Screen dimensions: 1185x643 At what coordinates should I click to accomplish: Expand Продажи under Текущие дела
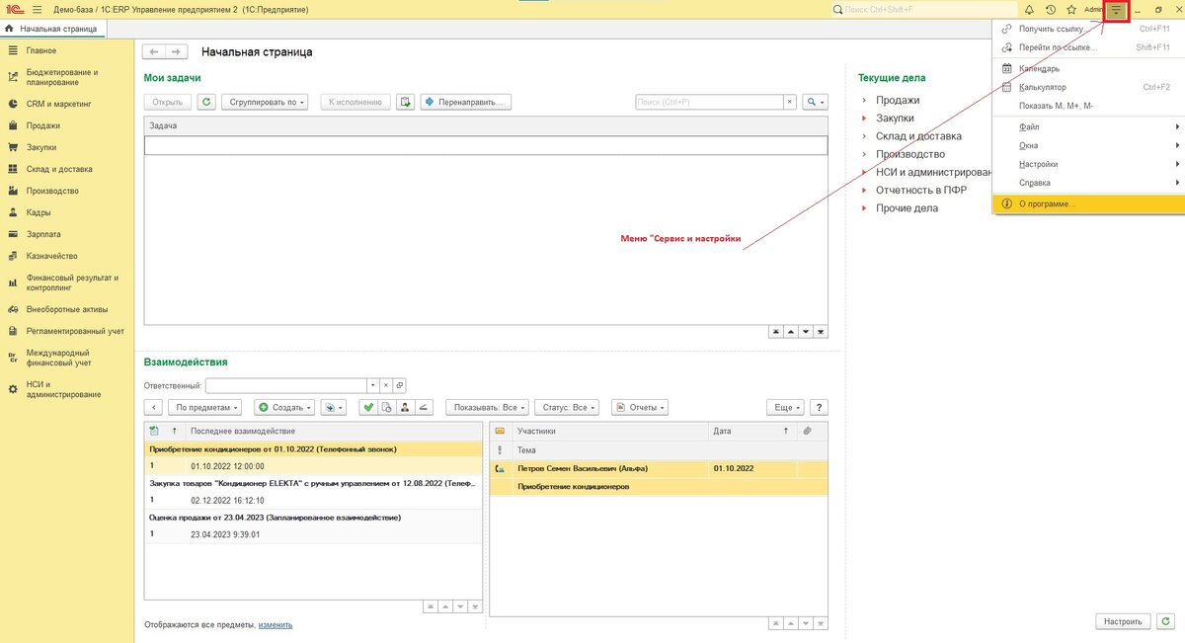coord(864,100)
